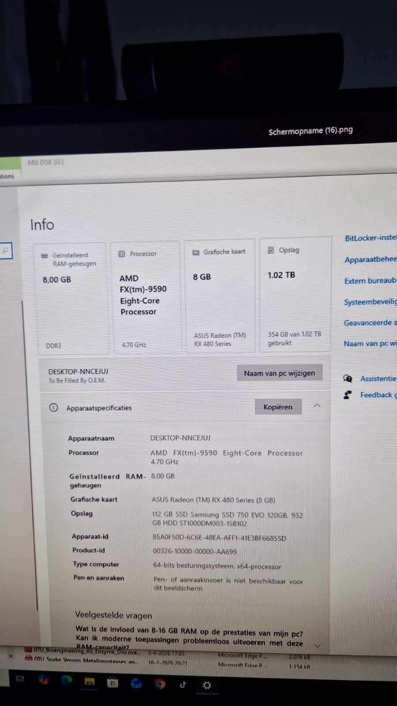Click the Grafische kaart card icon
This screenshot has height=706, width=397.
(196, 252)
